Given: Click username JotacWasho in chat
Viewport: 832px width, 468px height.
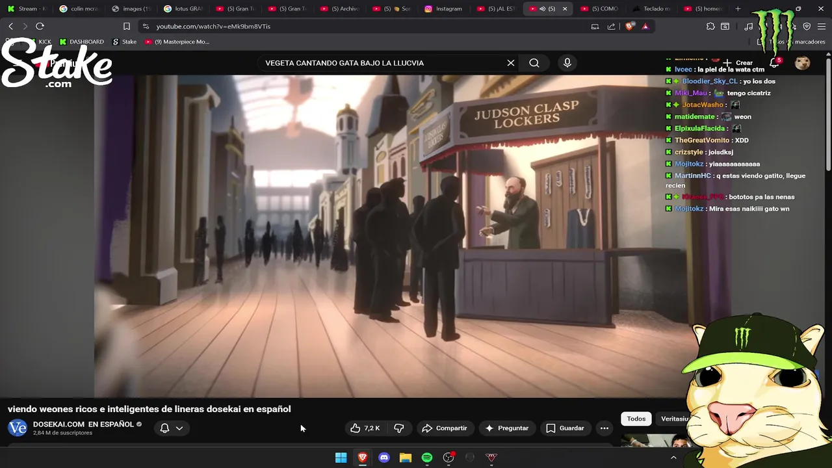Looking at the screenshot, I should (x=703, y=105).
